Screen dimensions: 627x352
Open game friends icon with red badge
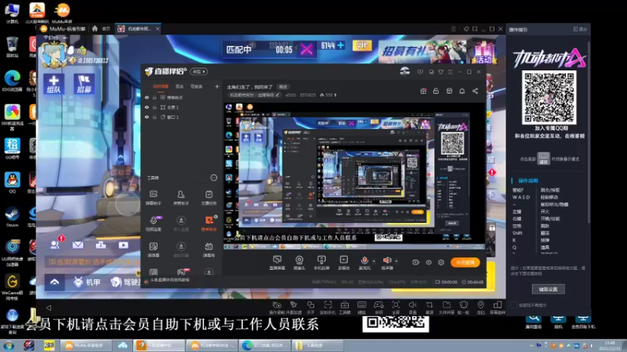point(56,243)
